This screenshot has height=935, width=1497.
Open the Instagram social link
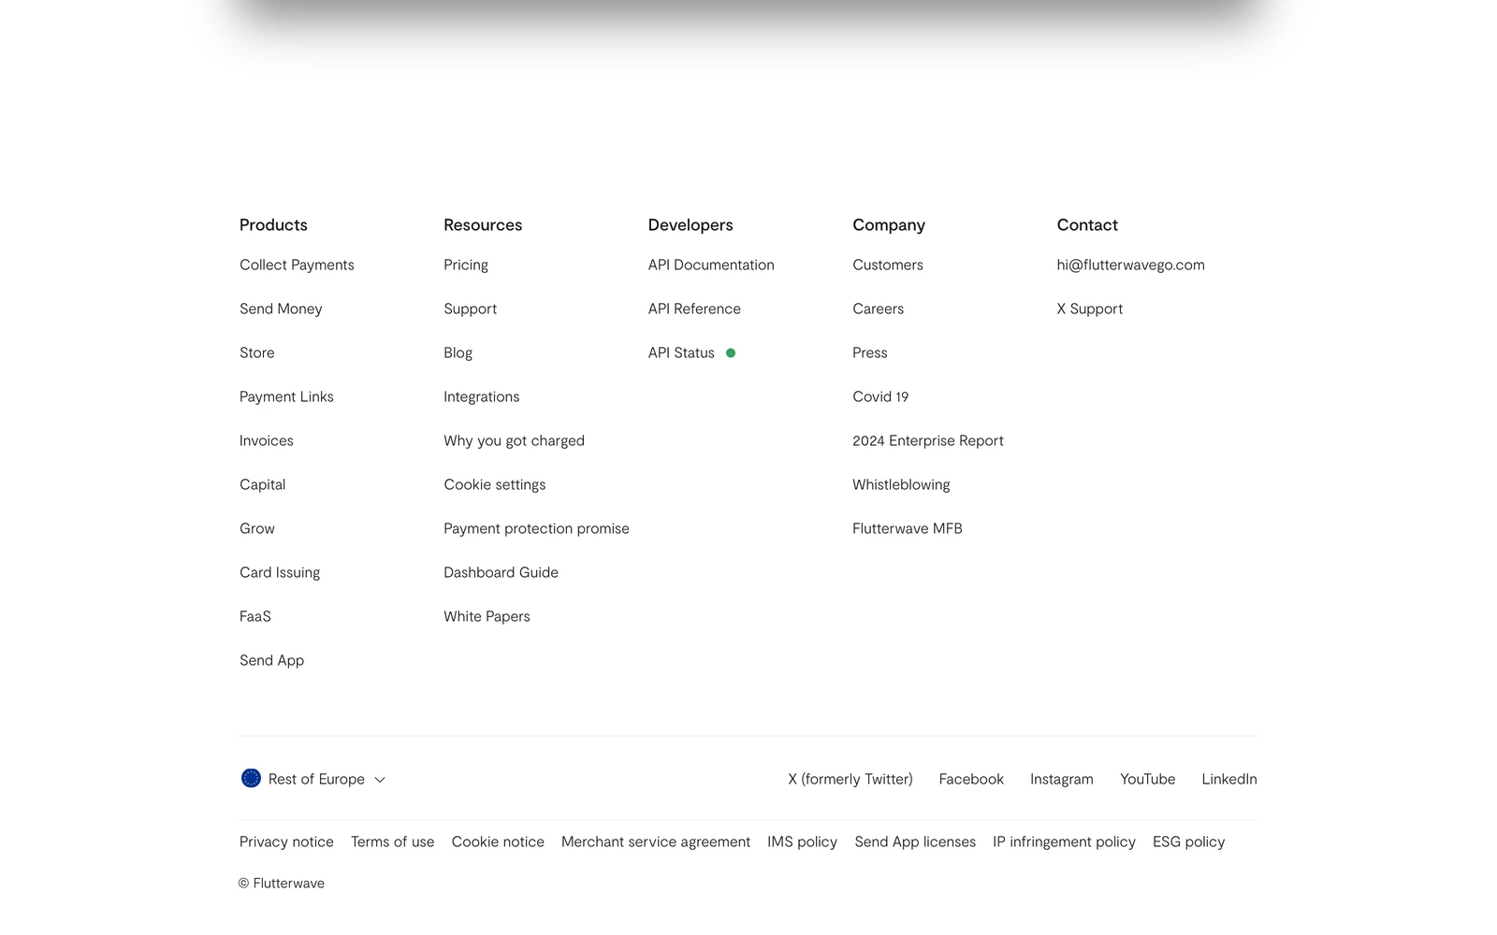pyautogui.click(x=1062, y=779)
